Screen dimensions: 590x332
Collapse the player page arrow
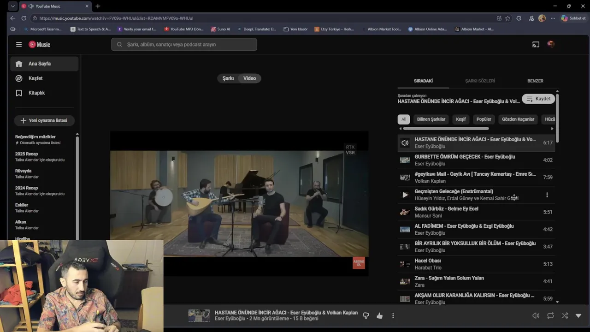pyautogui.click(x=578, y=316)
